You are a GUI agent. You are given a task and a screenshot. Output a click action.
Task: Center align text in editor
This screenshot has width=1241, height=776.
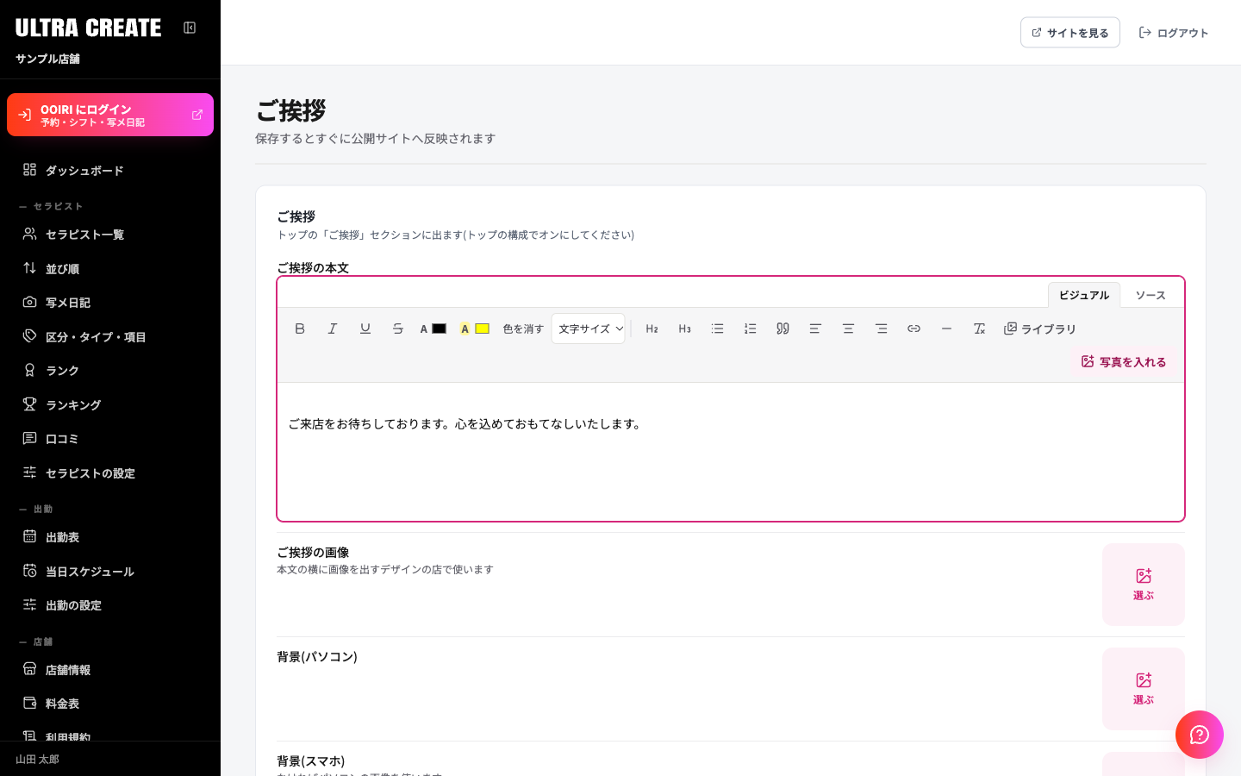point(849,329)
